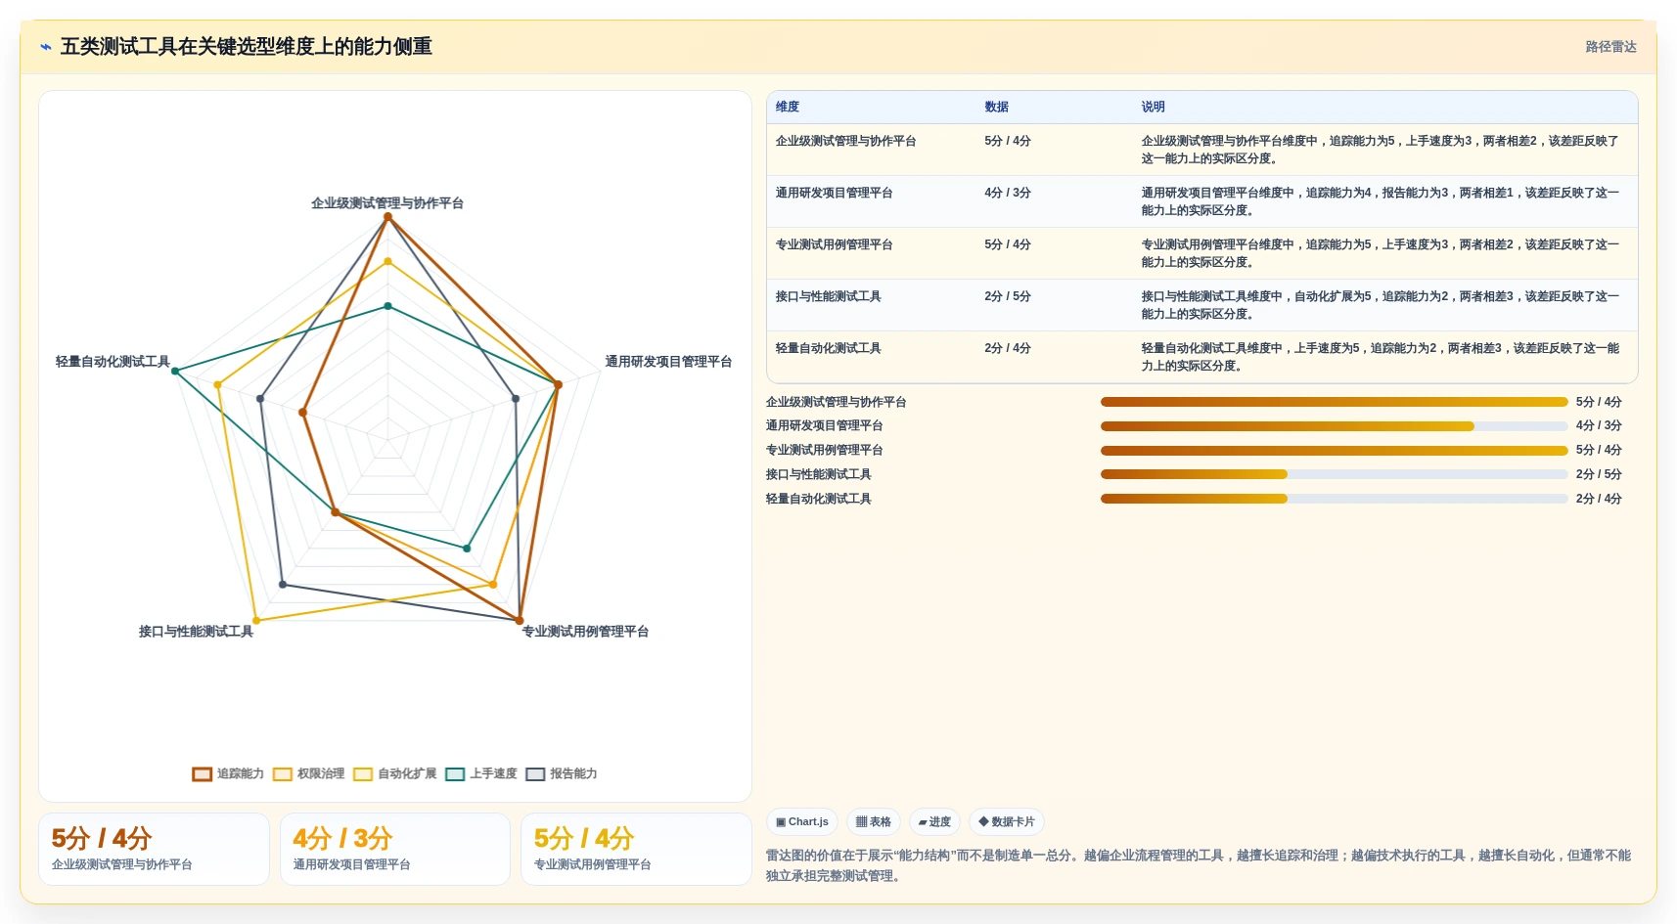Open the 4分 / 3分 通用研发项目管理平台 card

click(395, 850)
